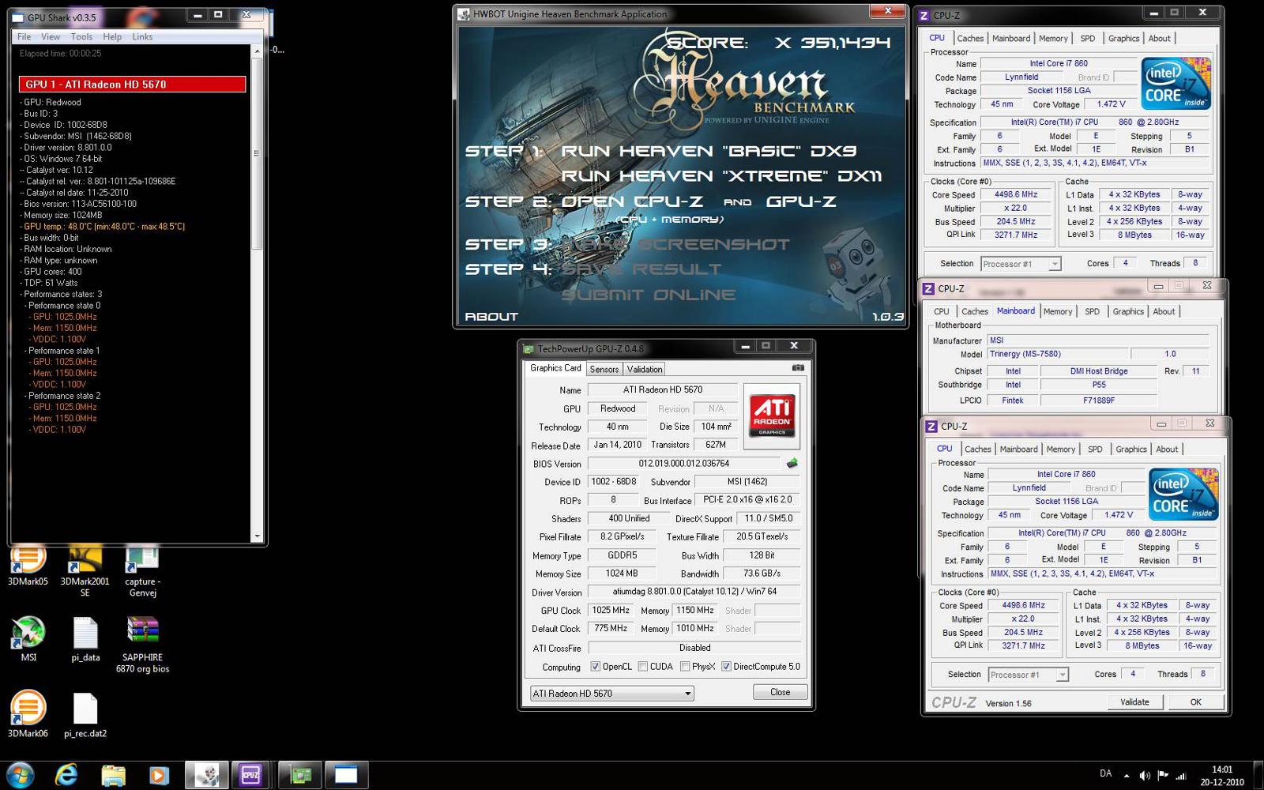Click OK button in bottom CPU-Z
Viewport: 1264px width, 790px height.
1196,702
